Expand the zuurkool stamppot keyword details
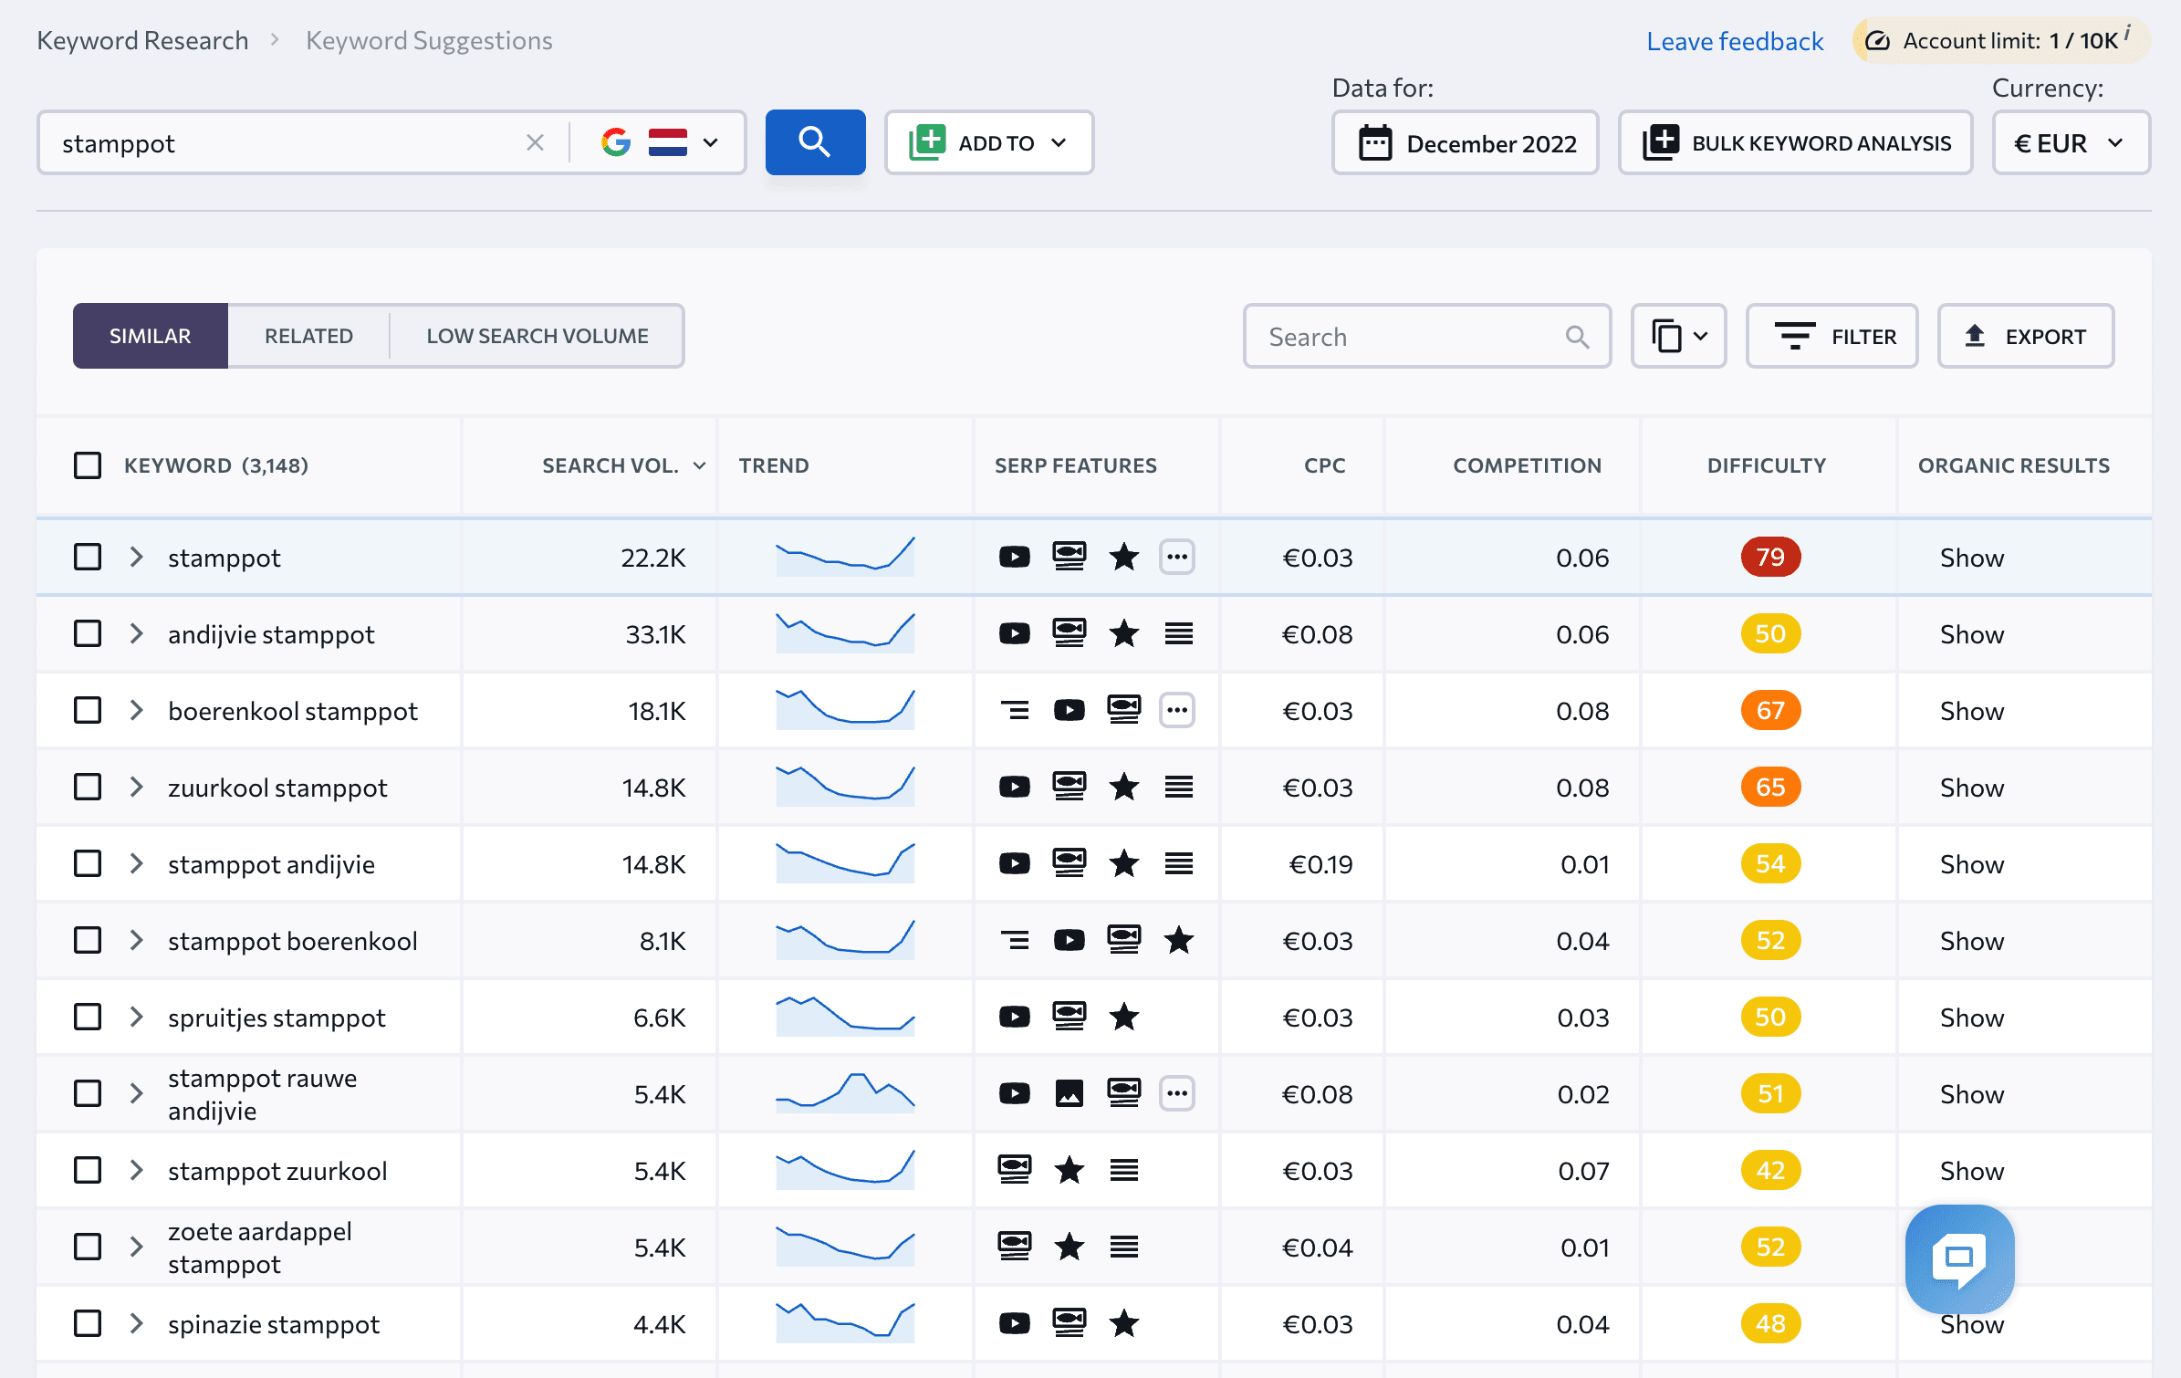 (x=137, y=786)
